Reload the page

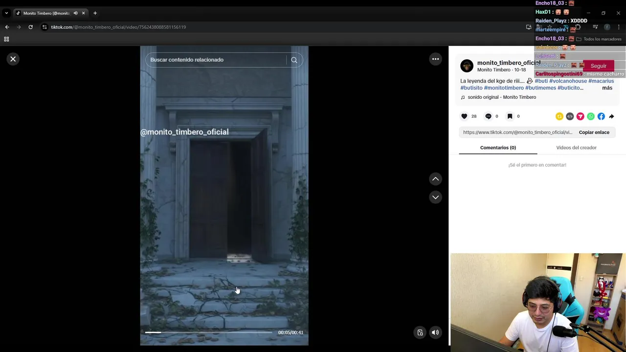tap(30, 27)
